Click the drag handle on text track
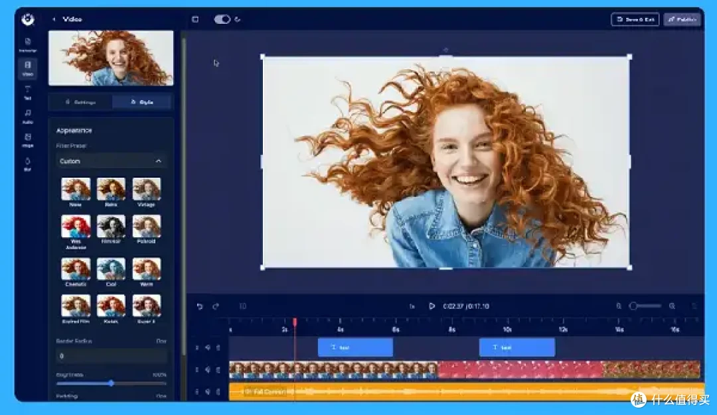Image resolution: width=717 pixels, height=415 pixels. point(197,348)
